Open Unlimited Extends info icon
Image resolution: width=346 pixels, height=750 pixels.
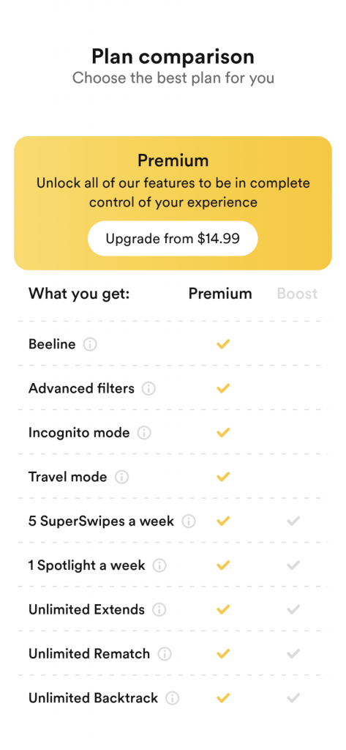click(159, 610)
